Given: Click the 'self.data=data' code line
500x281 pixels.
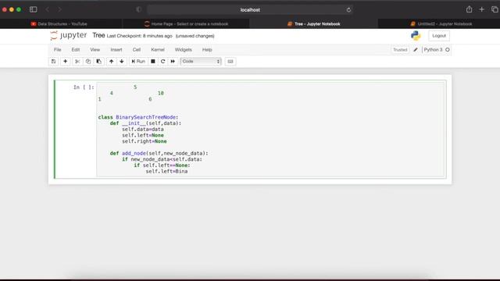Looking at the screenshot, I should 142,130.
